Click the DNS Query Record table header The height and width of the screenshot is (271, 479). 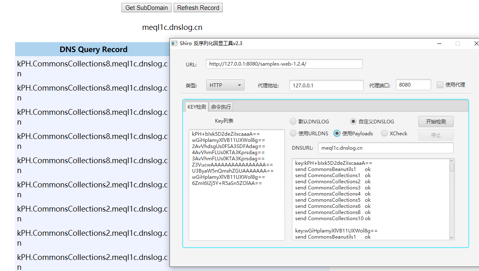93,49
